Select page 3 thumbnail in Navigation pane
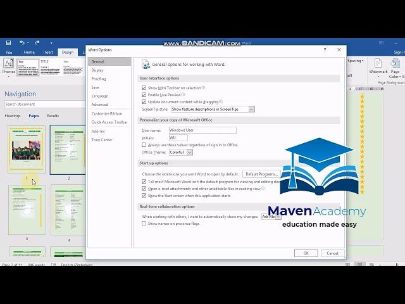 27,210
